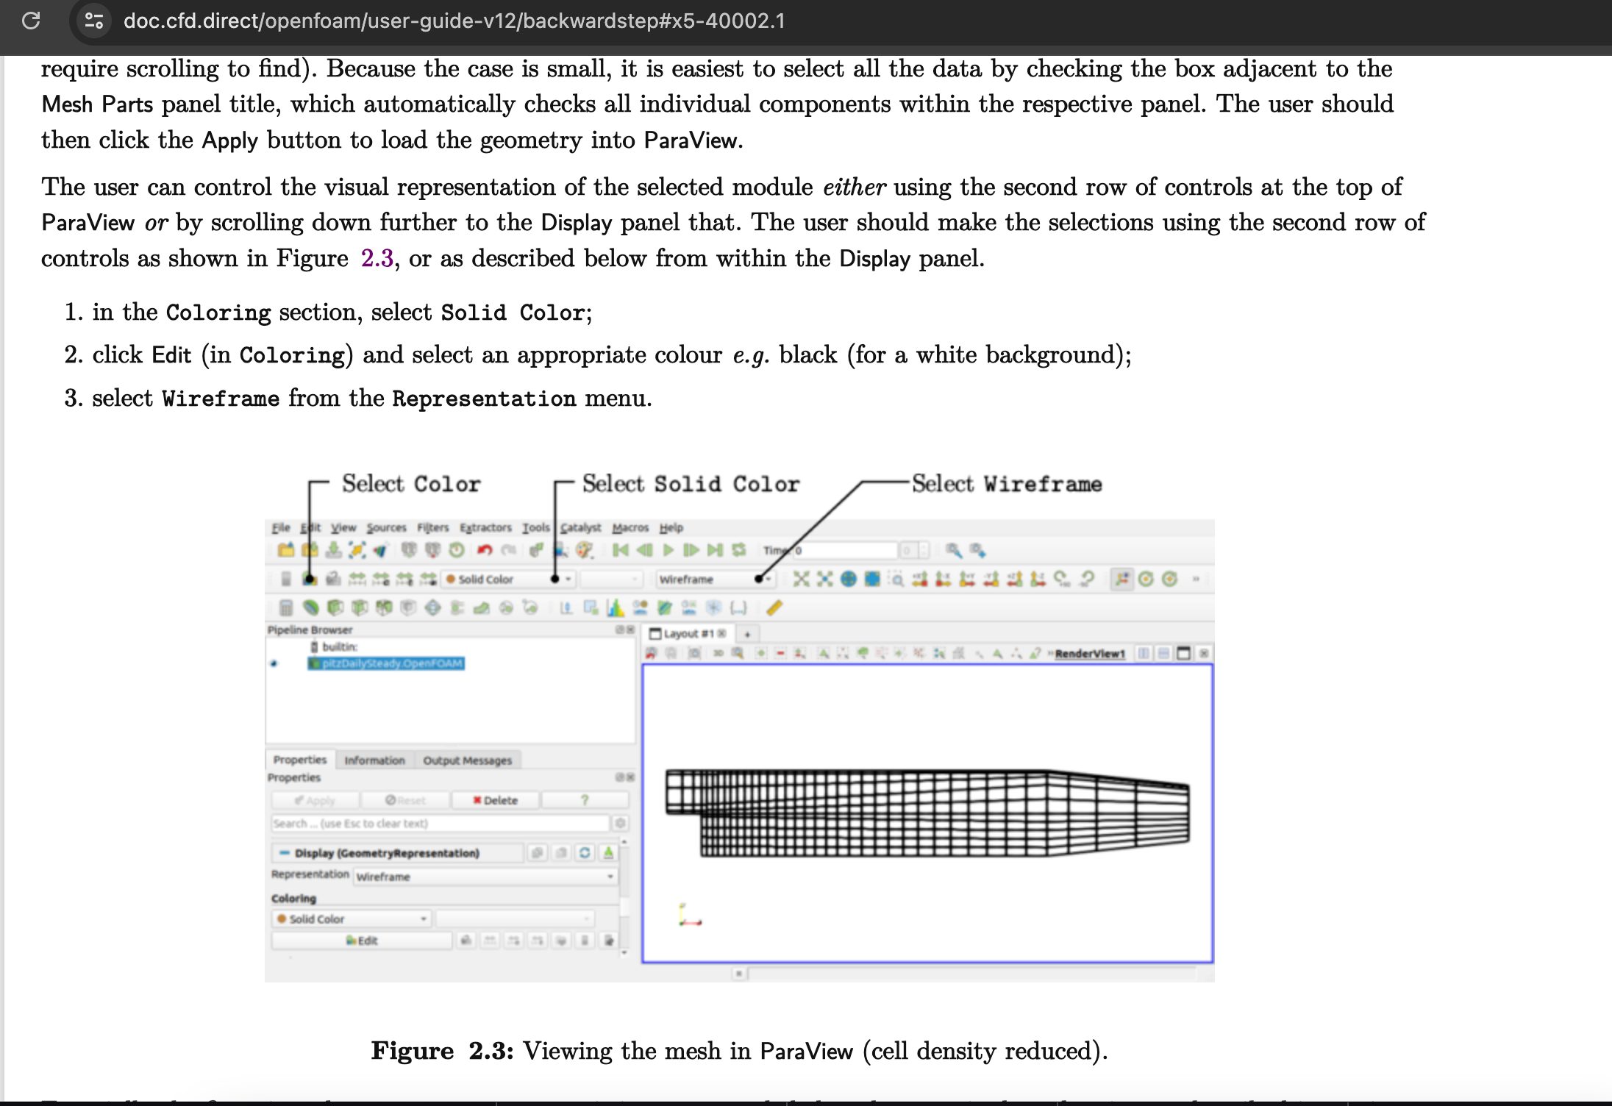Split RenderView1 horizontally
Screen dimensions: 1612x1106
point(1141,653)
